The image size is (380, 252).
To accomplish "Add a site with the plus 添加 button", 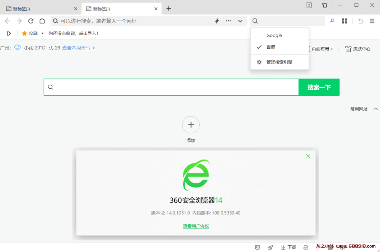I will [x=191, y=125].
